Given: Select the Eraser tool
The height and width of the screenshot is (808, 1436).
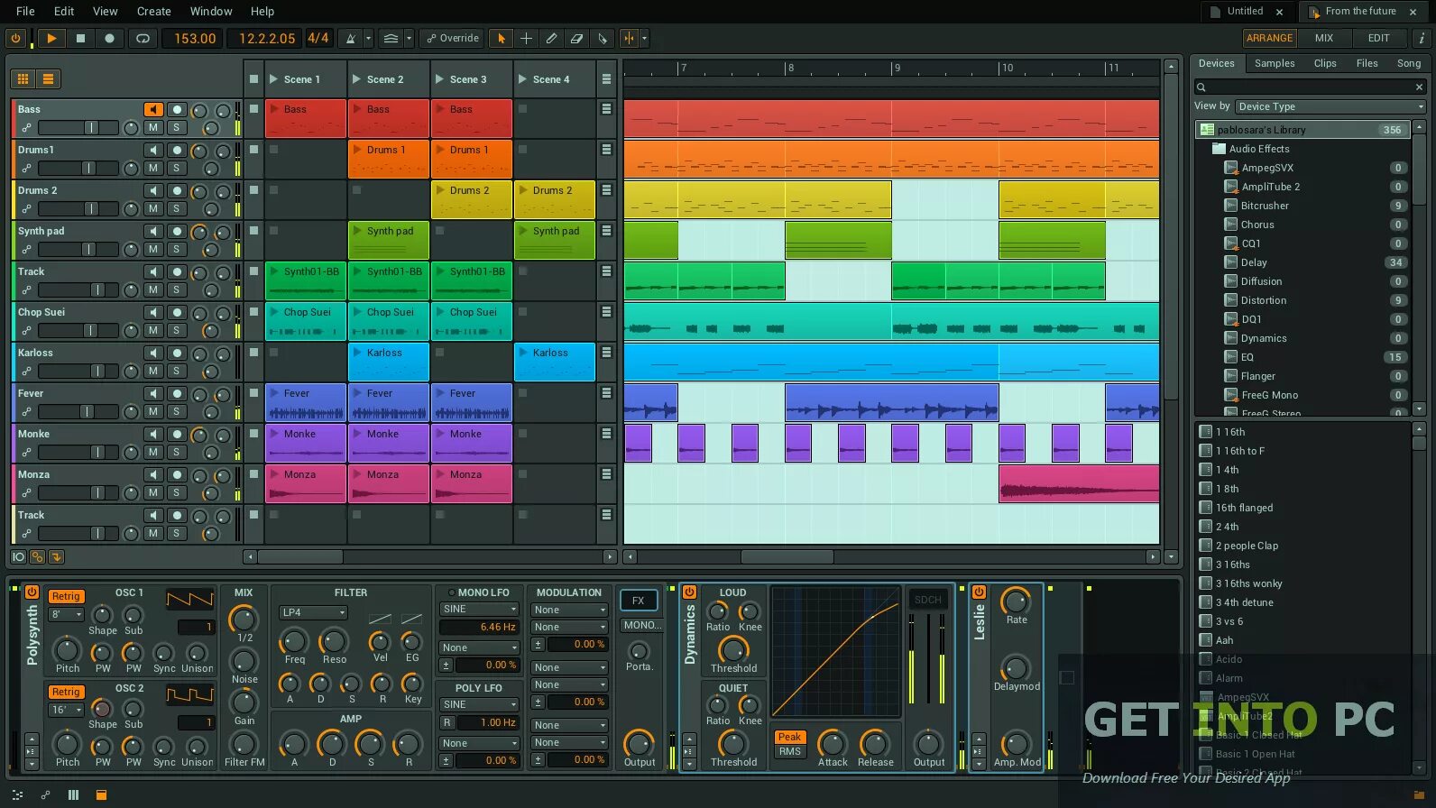Looking at the screenshot, I should click(x=577, y=38).
